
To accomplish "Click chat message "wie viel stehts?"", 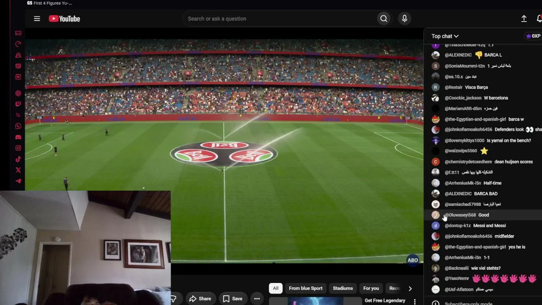I will tap(486, 268).
